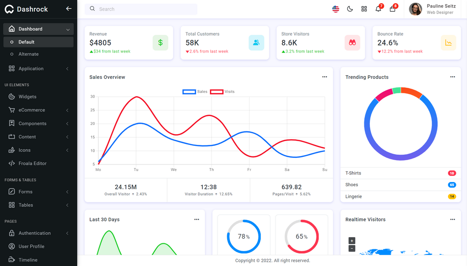Click the 12:38 Visitor Duration stat

point(209,190)
